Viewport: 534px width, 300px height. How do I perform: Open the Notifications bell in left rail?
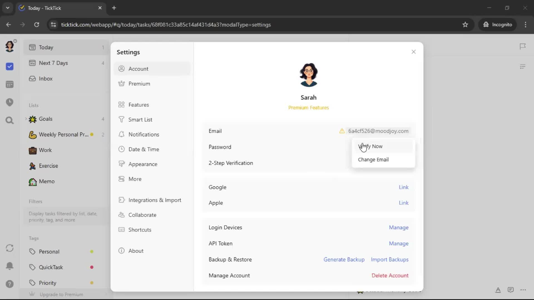pos(9,266)
